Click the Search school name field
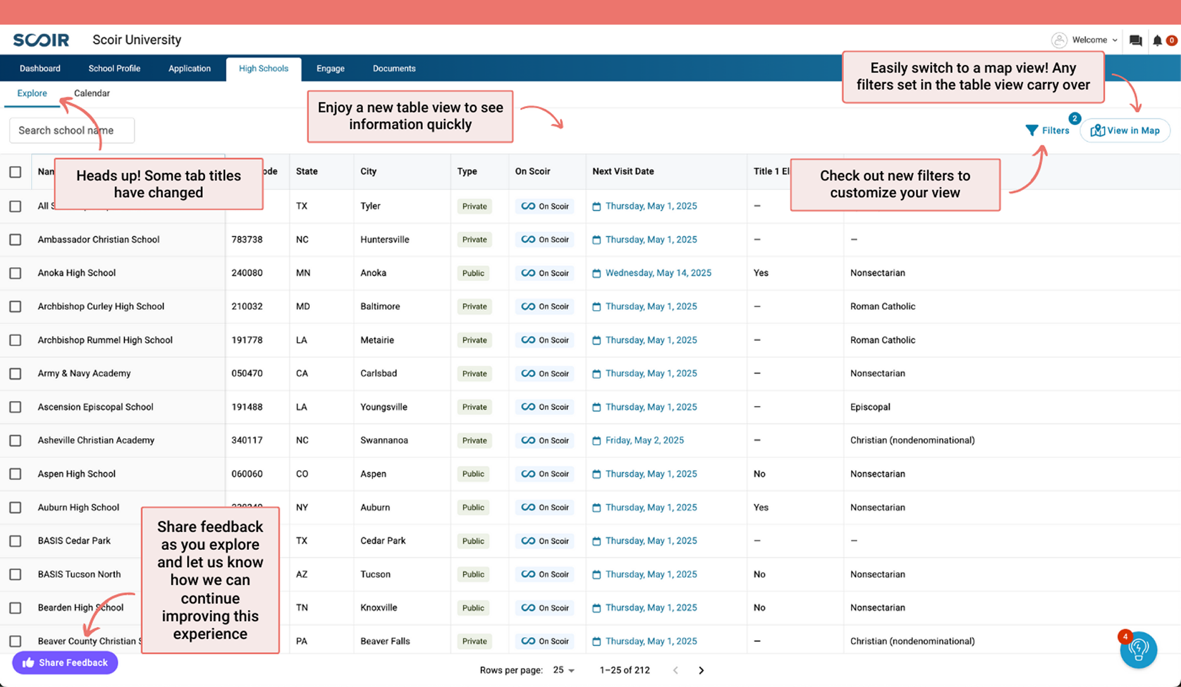Screen dimensions: 1181x687 pos(72,130)
